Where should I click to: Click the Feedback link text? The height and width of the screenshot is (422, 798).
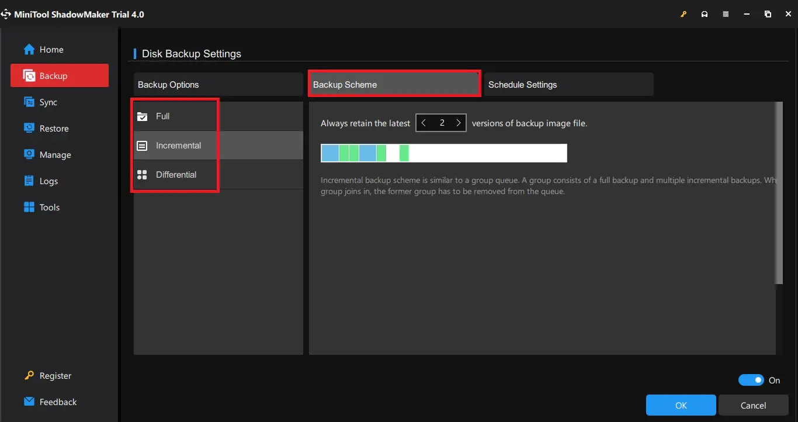(x=58, y=402)
